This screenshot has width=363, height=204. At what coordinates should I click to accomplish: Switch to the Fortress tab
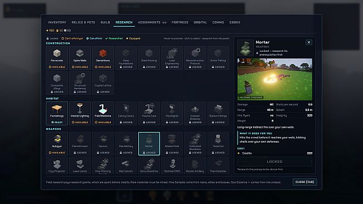click(180, 22)
